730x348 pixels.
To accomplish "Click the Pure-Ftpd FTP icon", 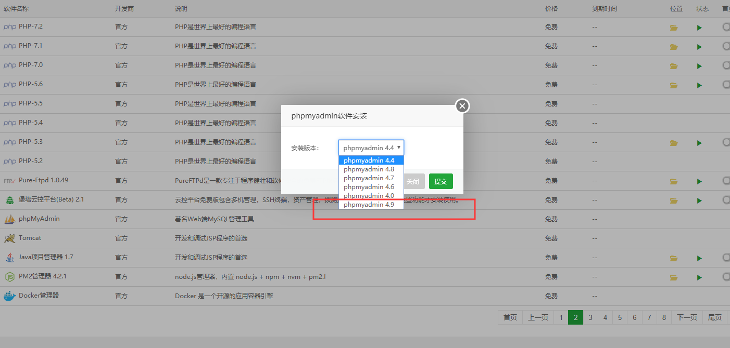I will (9, 181).
